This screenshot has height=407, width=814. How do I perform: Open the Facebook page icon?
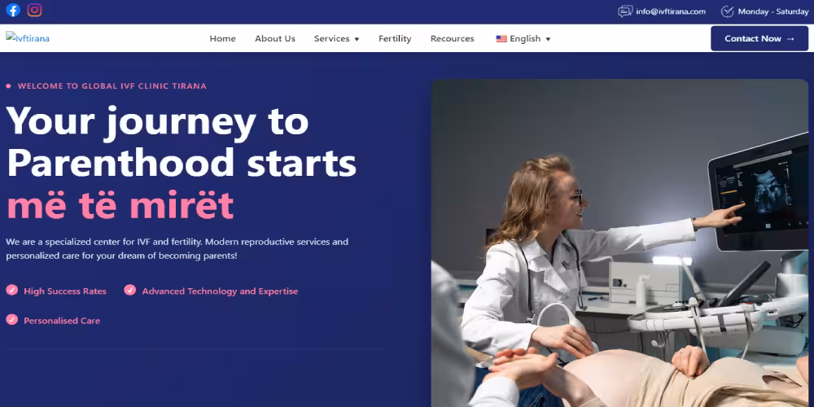[13, 10]
